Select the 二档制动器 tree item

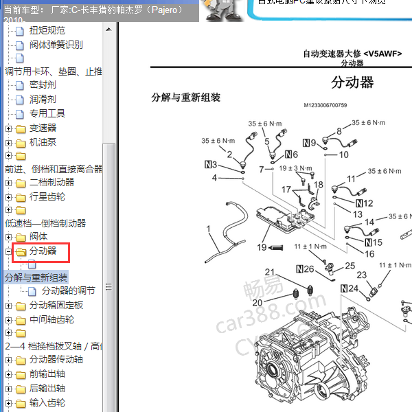click(51, 182)
